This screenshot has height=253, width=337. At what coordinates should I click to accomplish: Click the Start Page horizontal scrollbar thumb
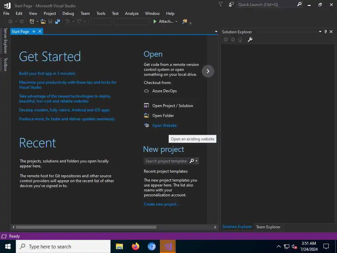pos(86,227)
